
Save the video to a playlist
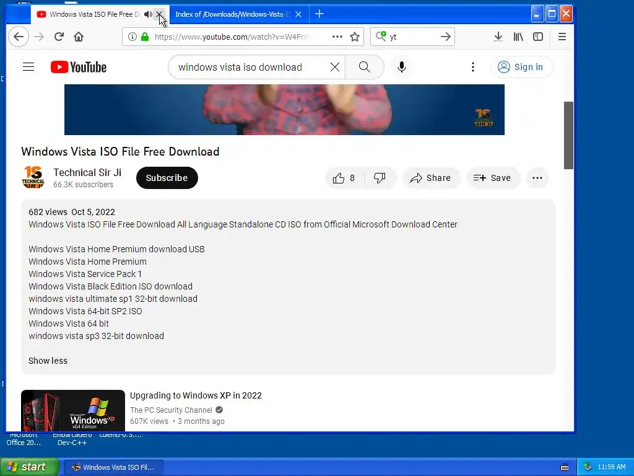(x=493, y=178)
